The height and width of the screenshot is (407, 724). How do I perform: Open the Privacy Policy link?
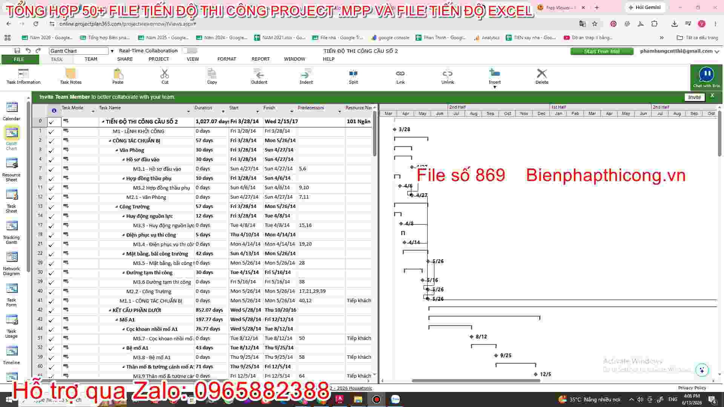click(x=692, y=388)
